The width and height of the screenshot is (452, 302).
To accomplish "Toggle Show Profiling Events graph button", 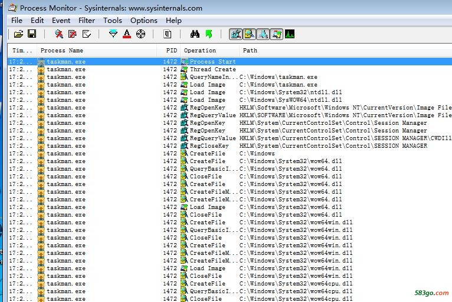I will [290, 34].
